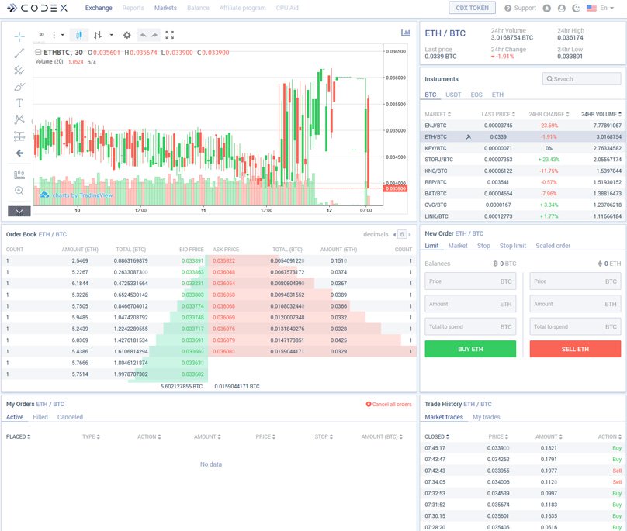Switch to the USDT instruments tab
627x531 pixels.
click(x=456, y=94)
